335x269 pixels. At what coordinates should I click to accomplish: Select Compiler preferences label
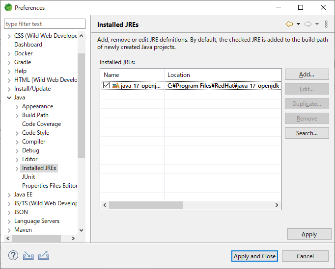point(34,142)
